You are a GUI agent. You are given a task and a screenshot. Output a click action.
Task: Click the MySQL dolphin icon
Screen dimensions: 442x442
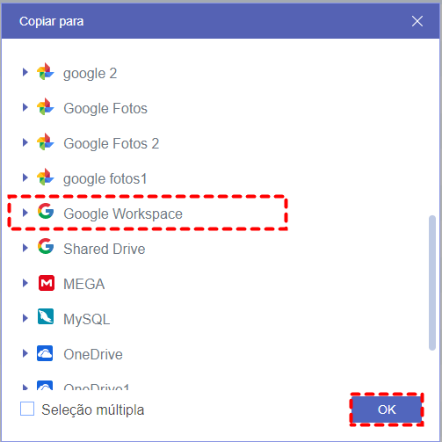(46, 316)
